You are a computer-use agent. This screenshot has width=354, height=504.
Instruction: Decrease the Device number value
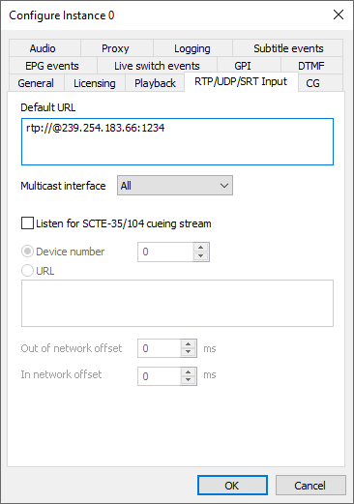pyautogui.click(x=201, y=256)
